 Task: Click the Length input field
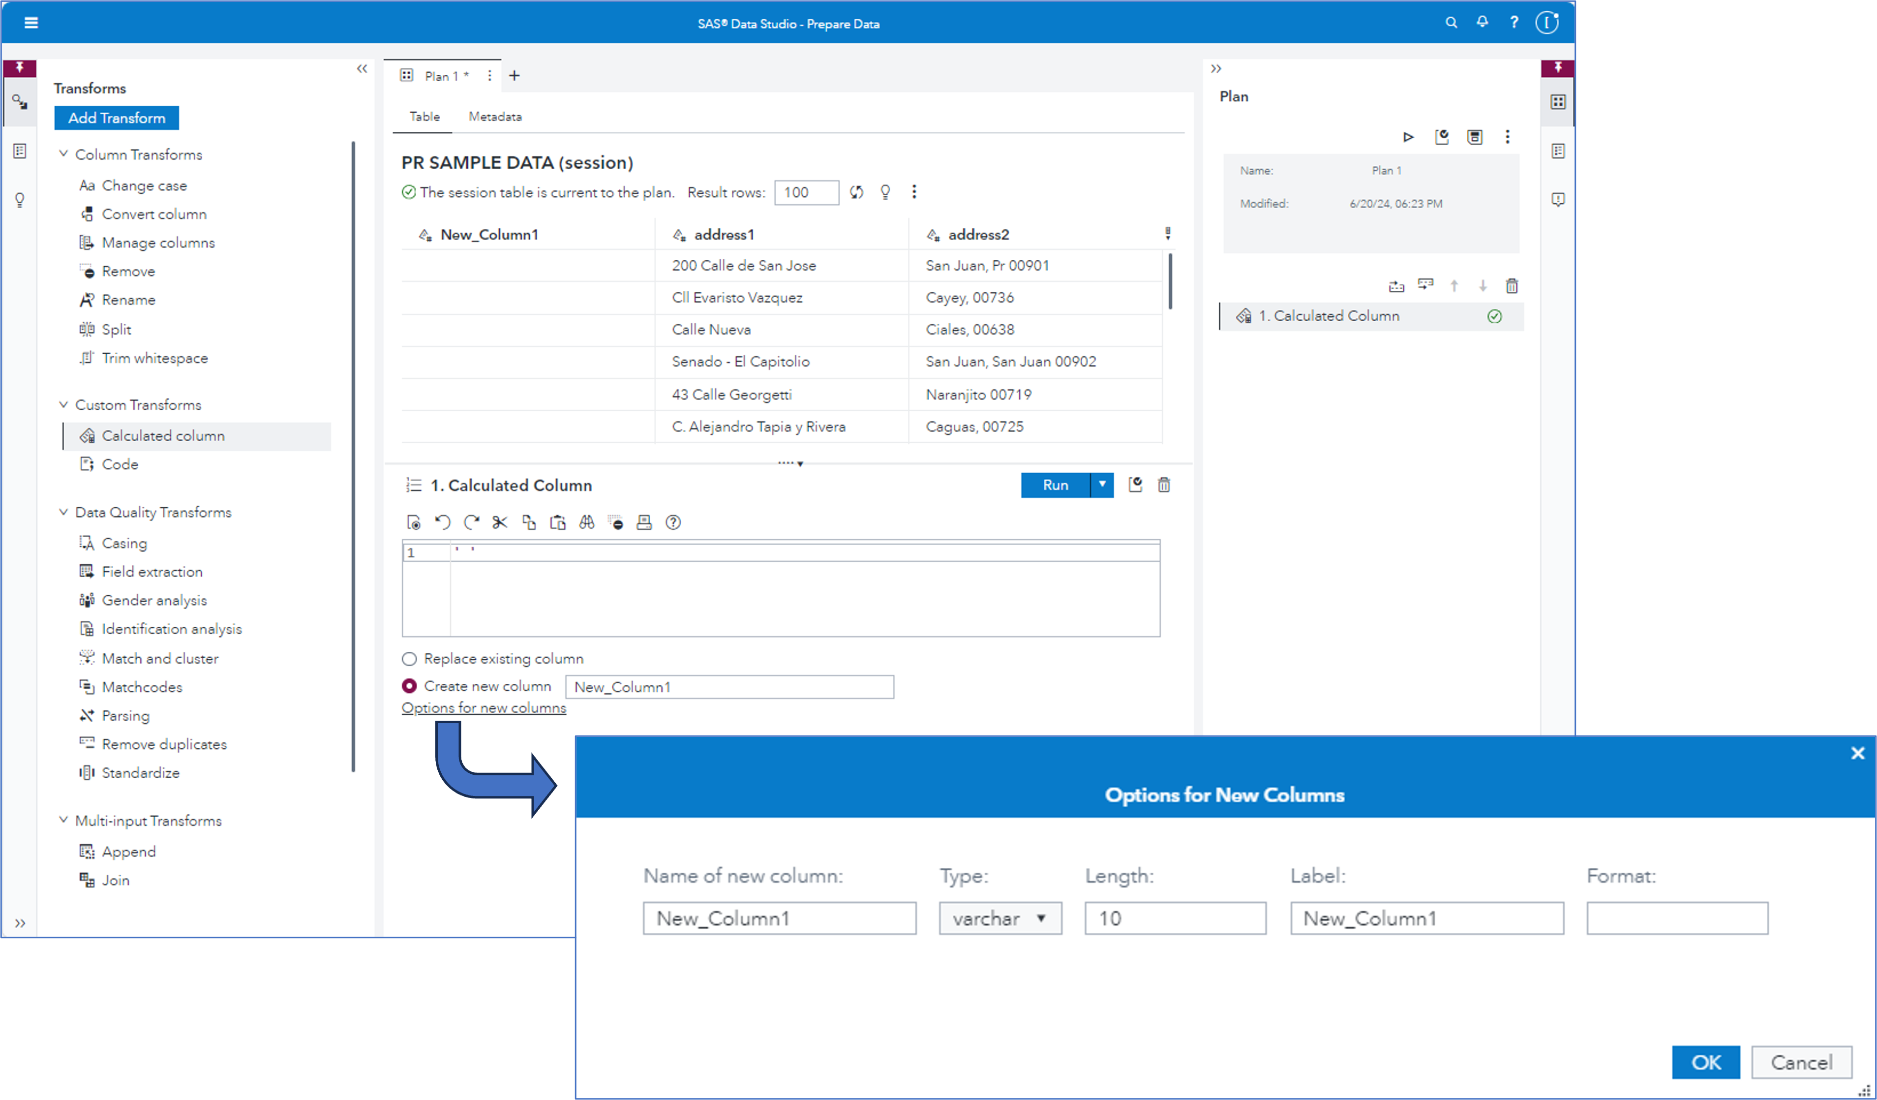(1175, 917)
